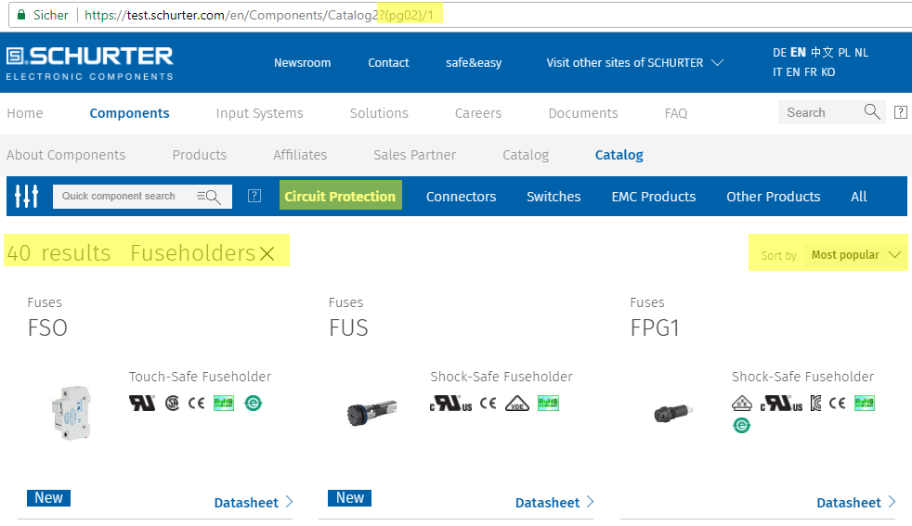Click the cURus mark on FPG1 card
The image size is (912, 526).
click(782, 403)
